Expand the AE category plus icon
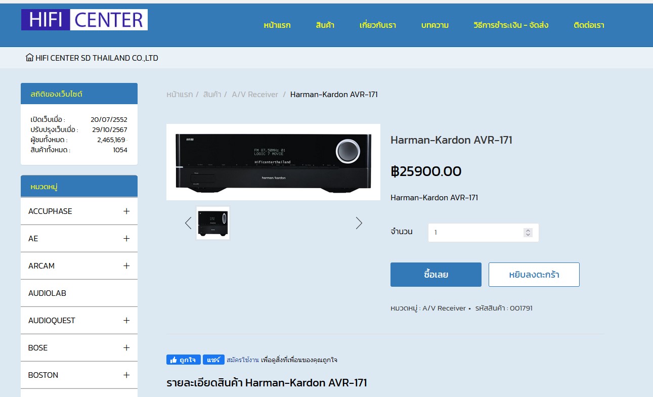The width and height of the screenshot is (653, 397). point(126,239)
